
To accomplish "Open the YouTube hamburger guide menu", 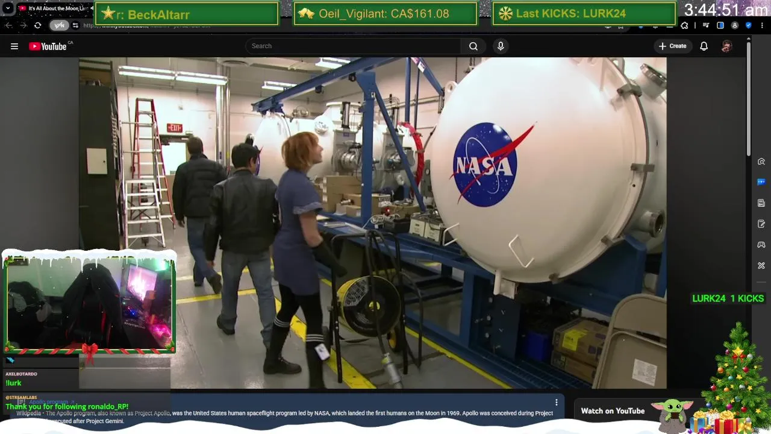I will coord(14,46).
